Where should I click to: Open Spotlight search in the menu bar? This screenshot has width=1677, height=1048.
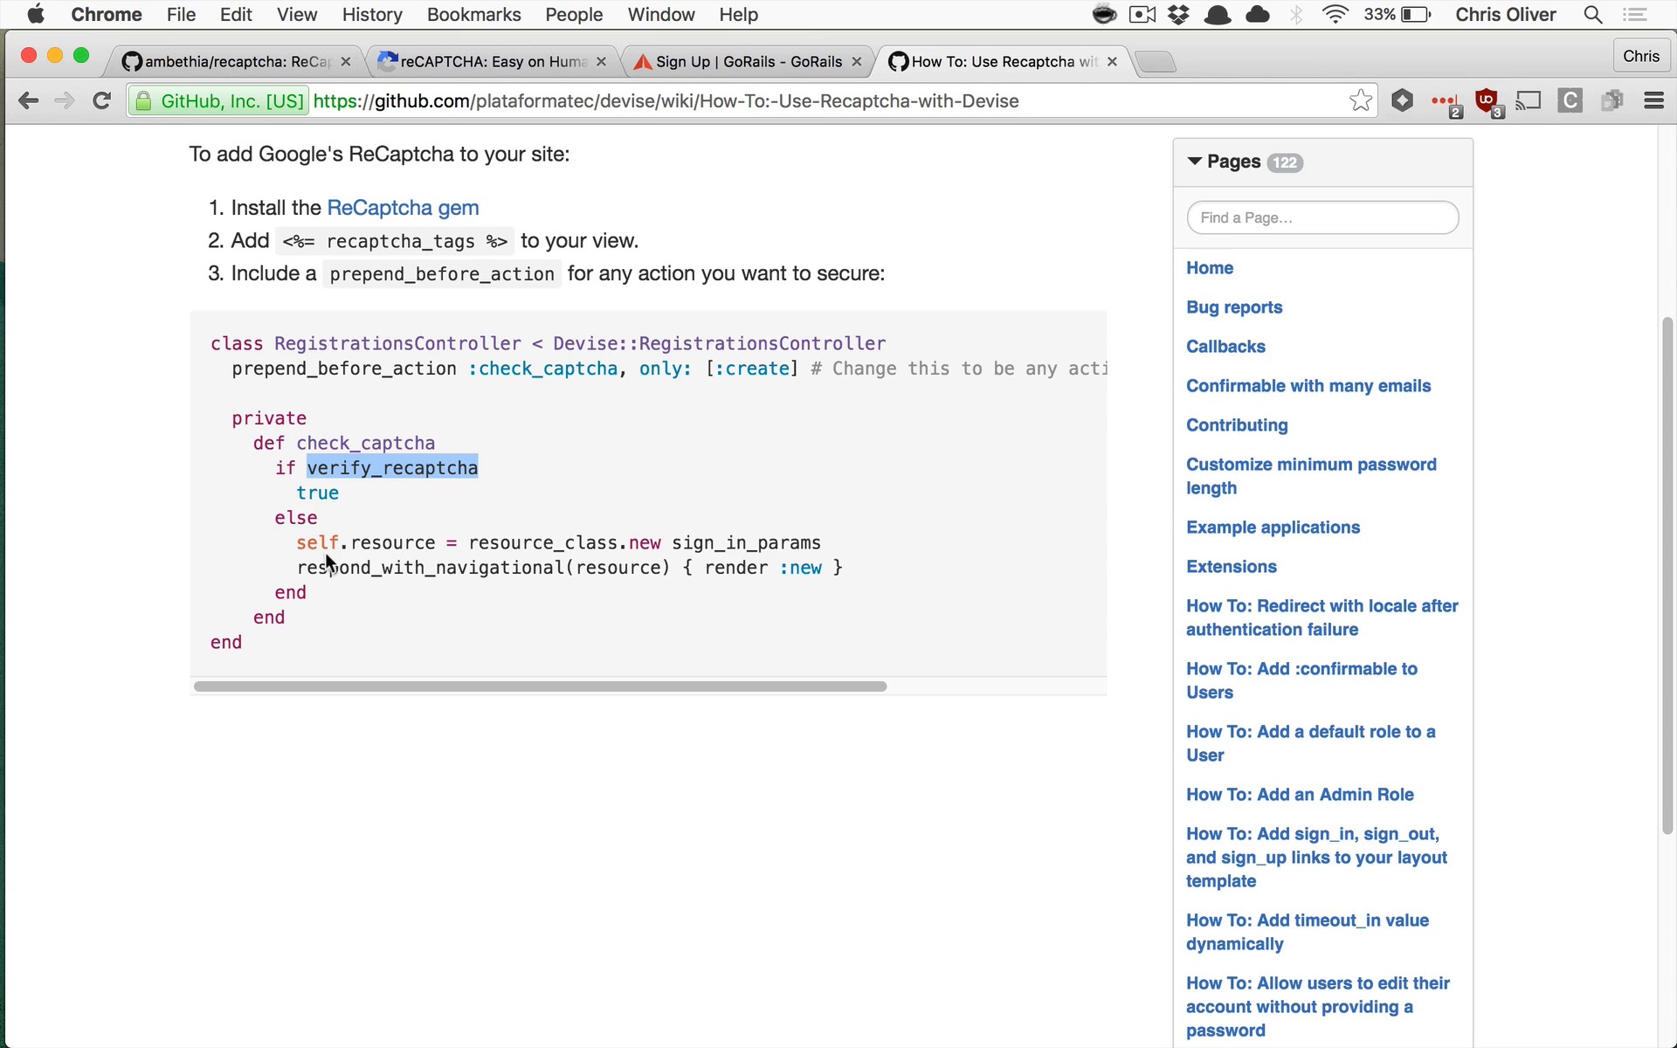(x=1593, y=15)
